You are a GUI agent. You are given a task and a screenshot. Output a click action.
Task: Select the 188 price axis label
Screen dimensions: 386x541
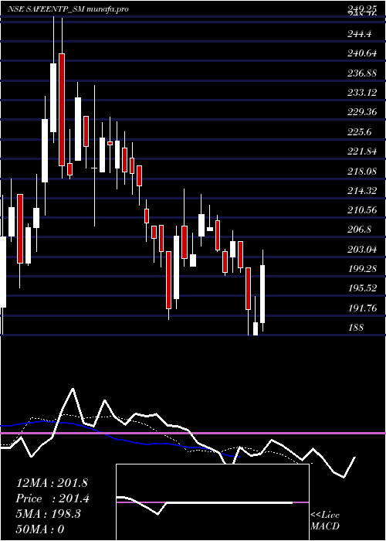(356, 327)
